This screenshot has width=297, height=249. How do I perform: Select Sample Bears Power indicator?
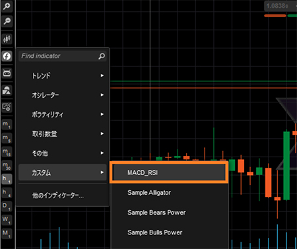pos(169,213)
